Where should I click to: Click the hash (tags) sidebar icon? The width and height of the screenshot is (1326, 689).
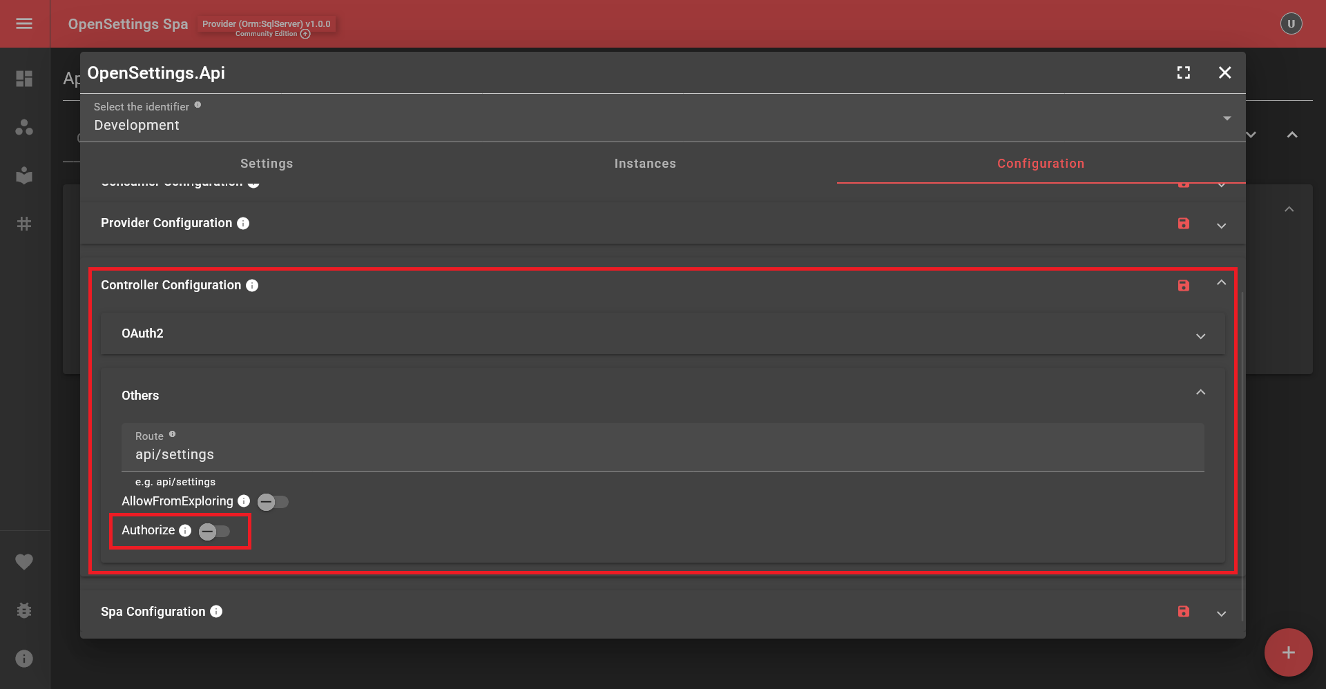[x=24, y=223]
